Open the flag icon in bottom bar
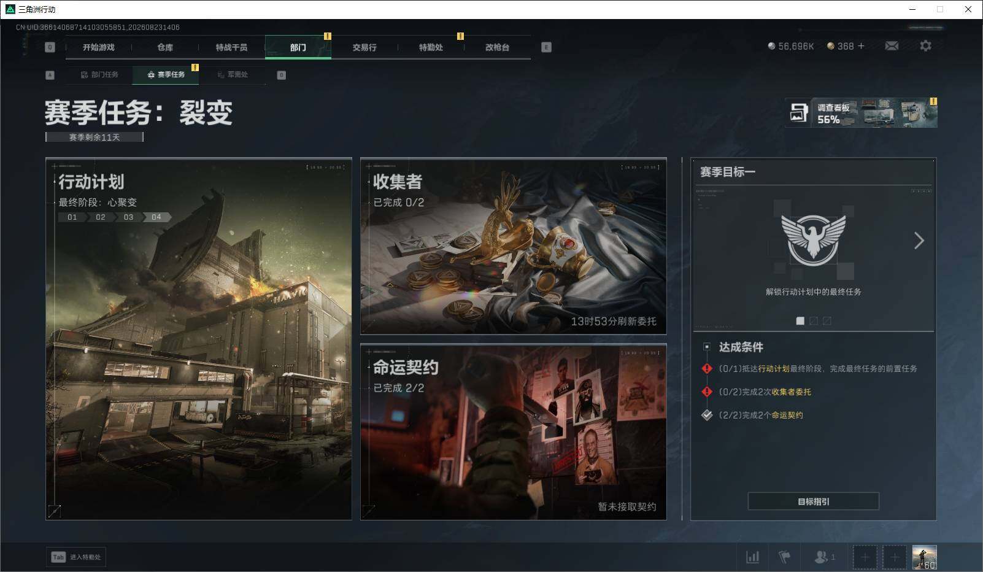The image size is (983, 572). click(x=784, y=557)
